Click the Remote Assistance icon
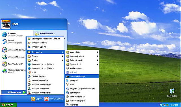 [29, 81]
